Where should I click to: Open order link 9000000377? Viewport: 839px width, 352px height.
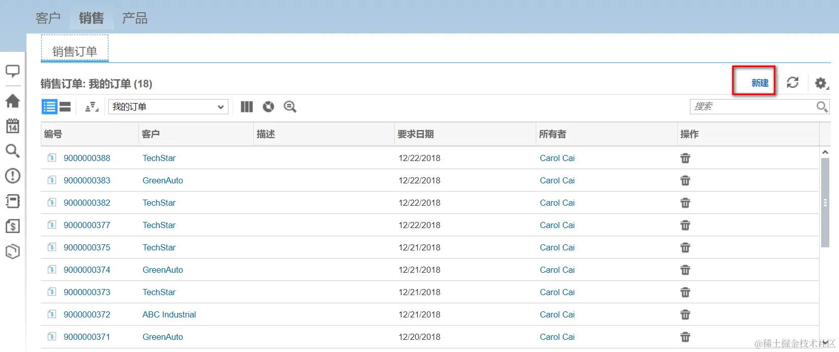pos(87,225)
